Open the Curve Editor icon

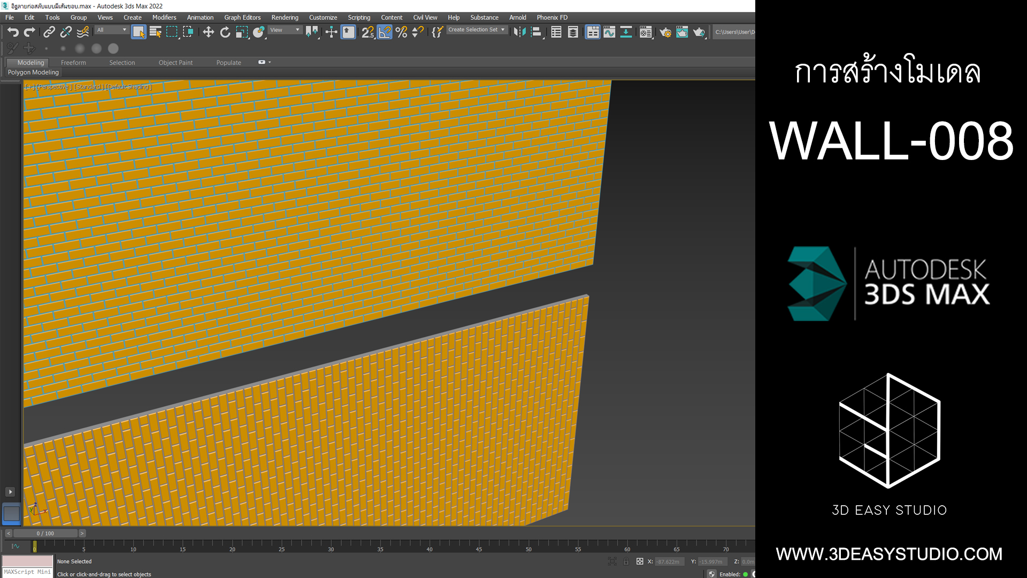pos(609,32)
